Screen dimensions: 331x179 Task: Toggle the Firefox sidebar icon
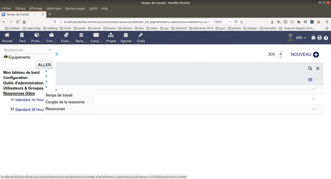(x=285, y=22)
